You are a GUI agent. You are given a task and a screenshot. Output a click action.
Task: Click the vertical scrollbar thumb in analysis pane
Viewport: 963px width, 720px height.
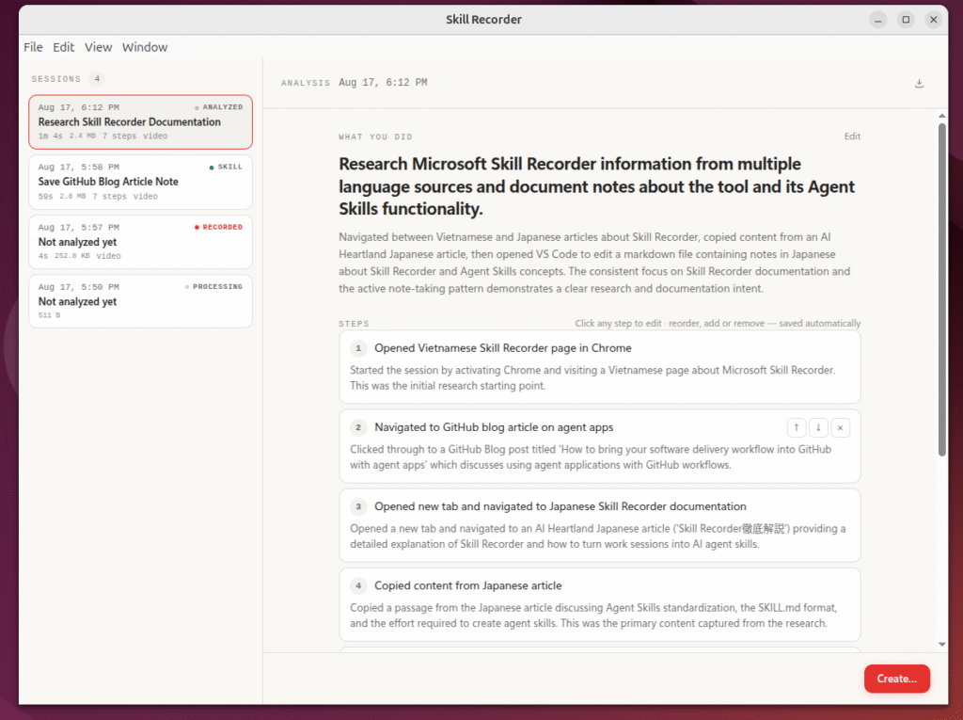tap(942, 289)
